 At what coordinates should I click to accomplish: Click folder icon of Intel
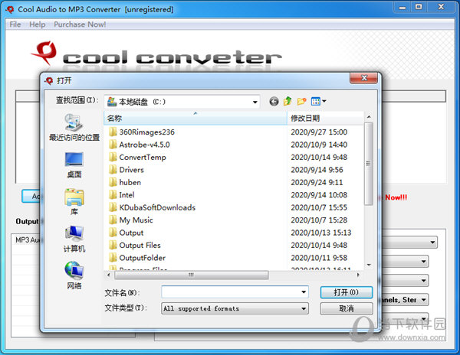tap(113, 195)
